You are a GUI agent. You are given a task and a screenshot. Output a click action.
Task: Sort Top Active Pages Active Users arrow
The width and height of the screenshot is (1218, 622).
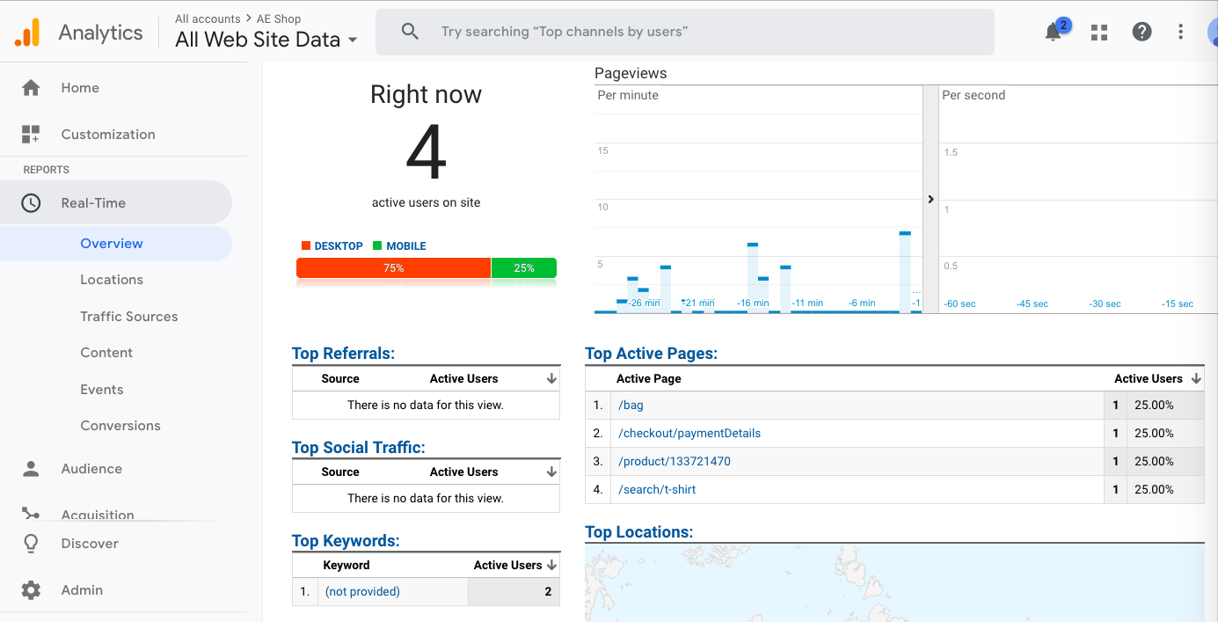pos(1196,378)
